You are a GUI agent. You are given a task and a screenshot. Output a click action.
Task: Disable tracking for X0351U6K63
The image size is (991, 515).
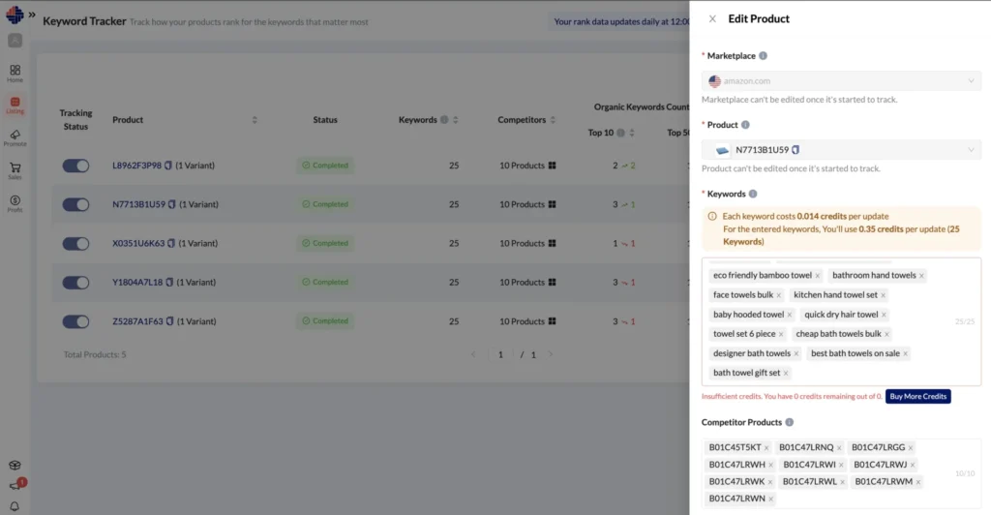[x=75, y=243]
